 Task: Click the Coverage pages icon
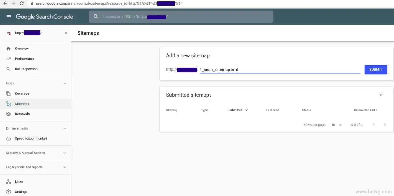(x=9, y=93)
